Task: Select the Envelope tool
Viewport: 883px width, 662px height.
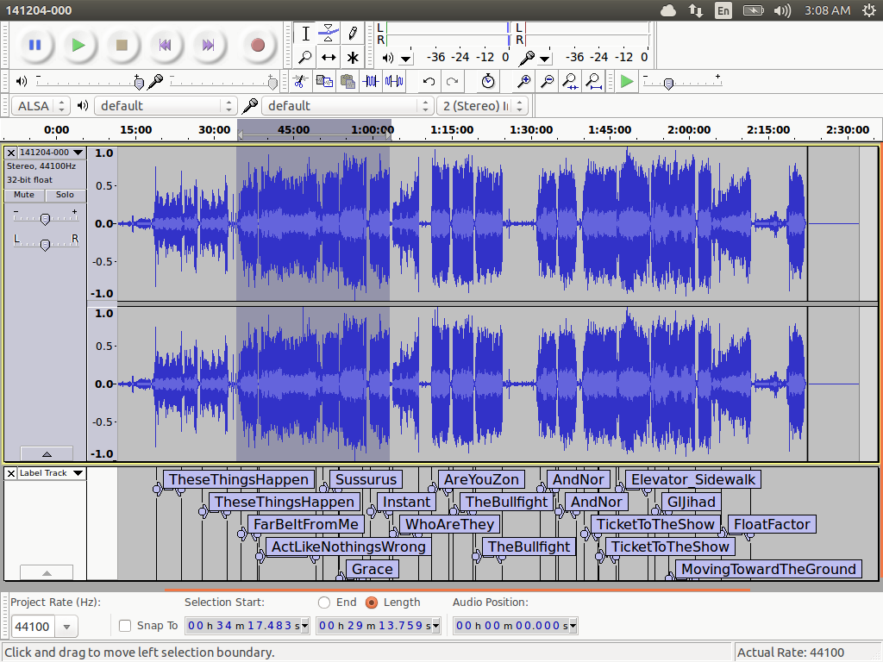Action: [x=329, y=34]
